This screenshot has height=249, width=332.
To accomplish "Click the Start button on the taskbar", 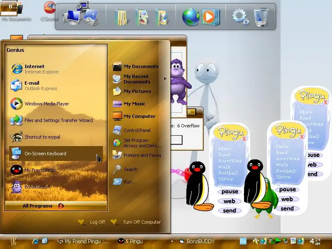I will [13, 242].
